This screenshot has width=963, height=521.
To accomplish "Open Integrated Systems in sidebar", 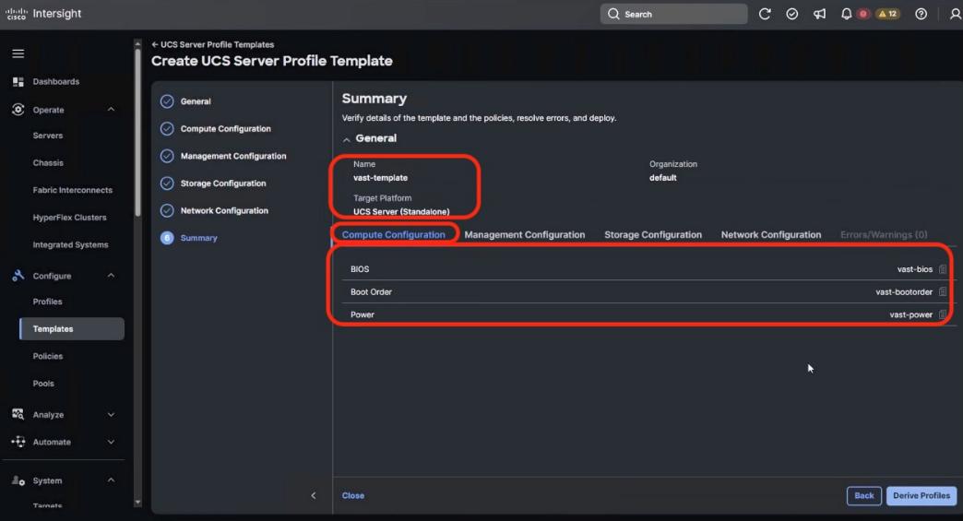I will tap(71, 244).
